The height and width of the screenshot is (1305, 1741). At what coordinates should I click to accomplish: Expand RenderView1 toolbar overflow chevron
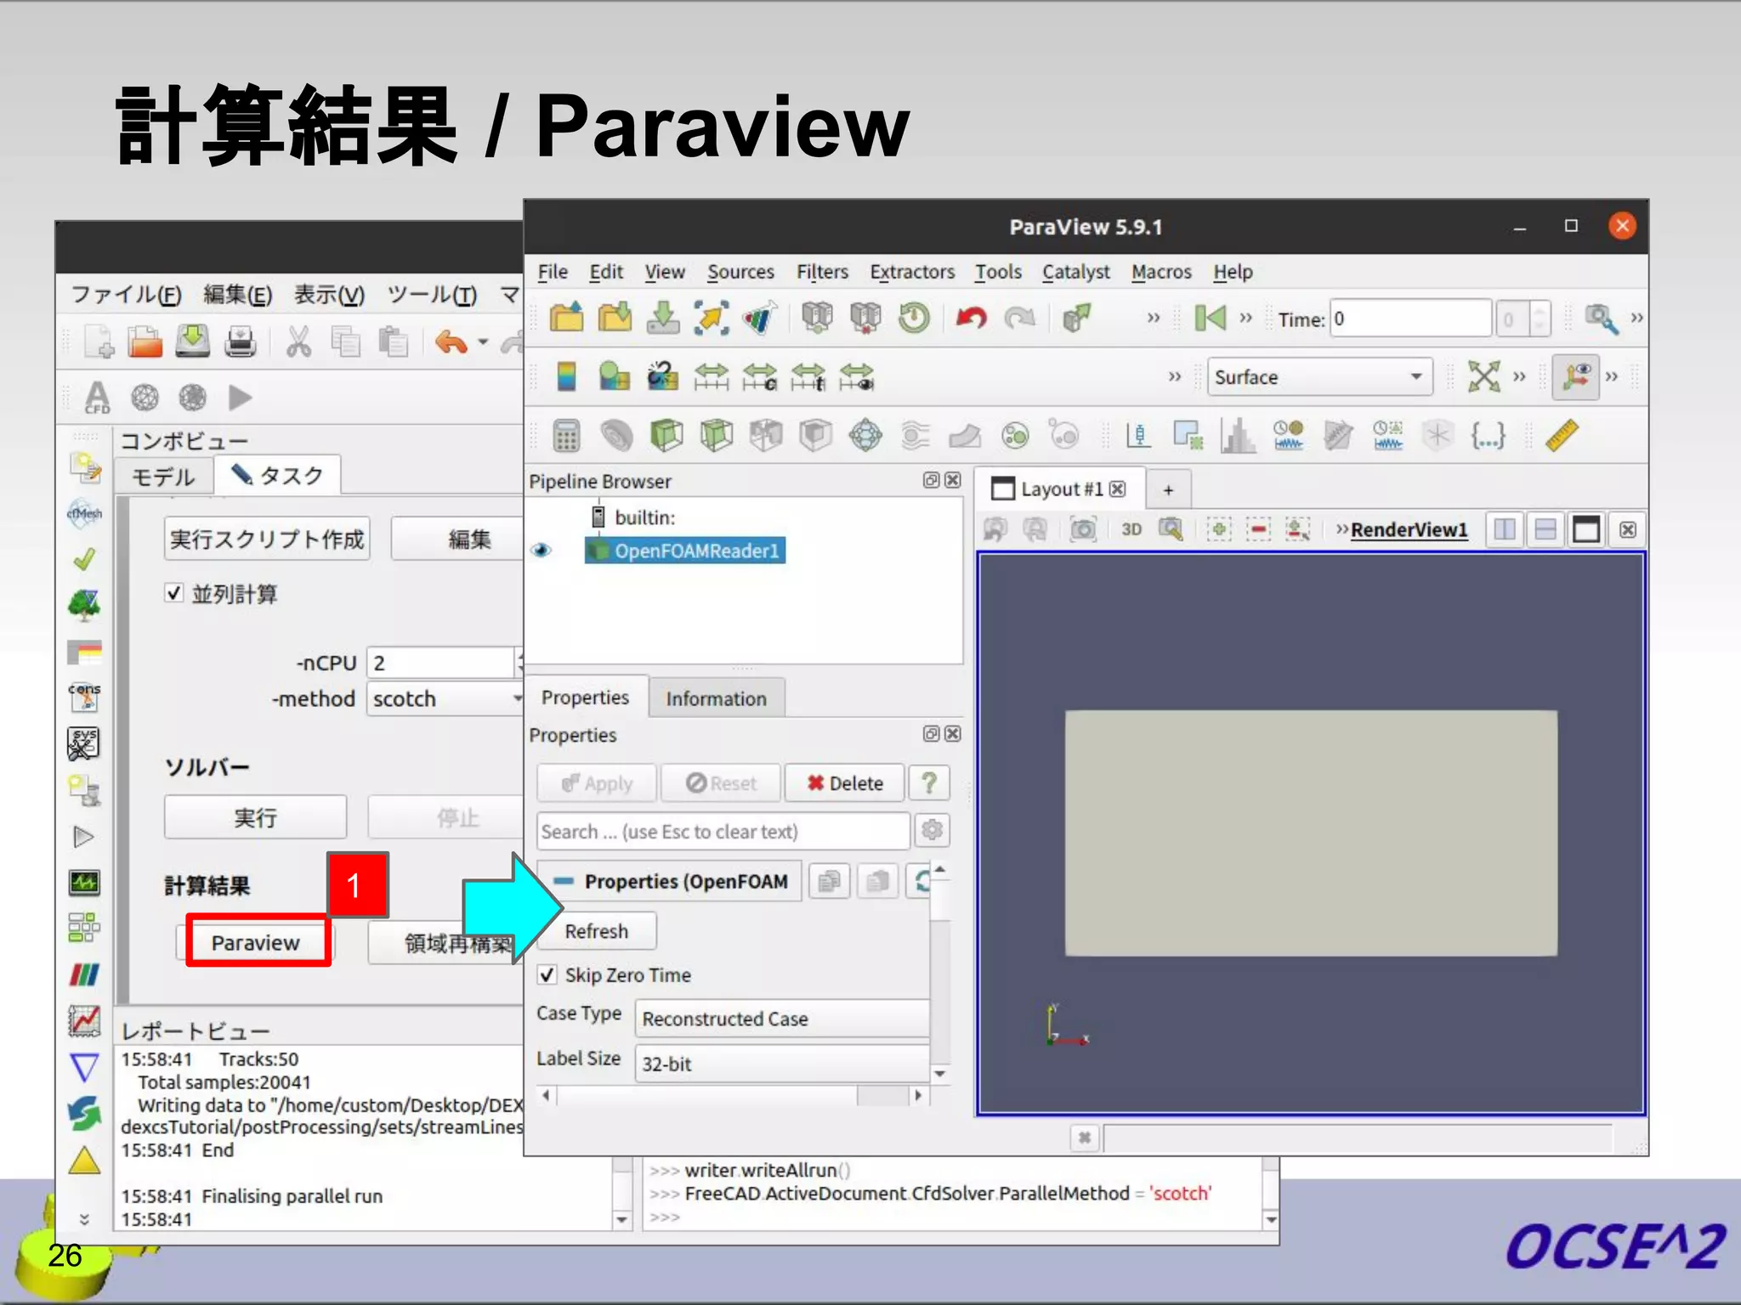click(x=1341, y=530)
